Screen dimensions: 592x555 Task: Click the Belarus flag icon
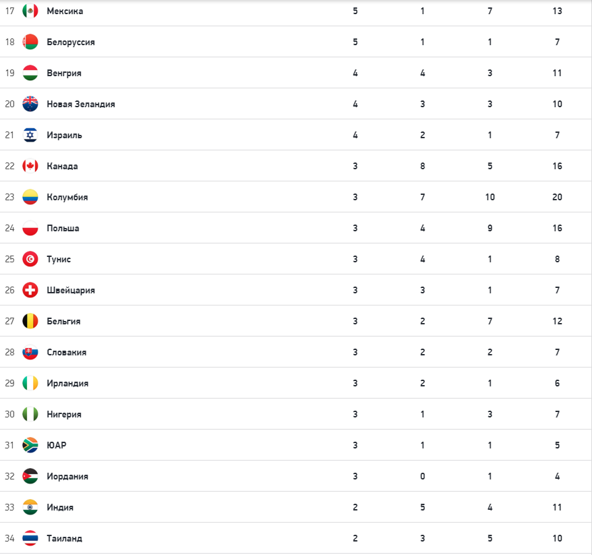coord(30,42)
